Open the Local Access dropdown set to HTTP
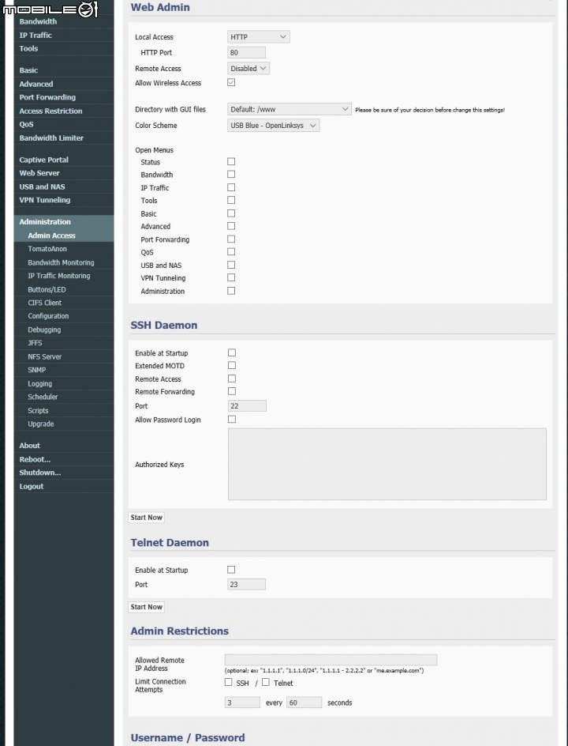The height and width of the screenshot is (746, 568). [258, 36]
